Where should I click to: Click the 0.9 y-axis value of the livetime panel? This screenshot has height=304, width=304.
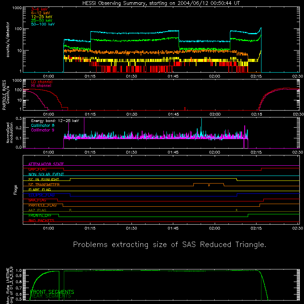(19, 275)
